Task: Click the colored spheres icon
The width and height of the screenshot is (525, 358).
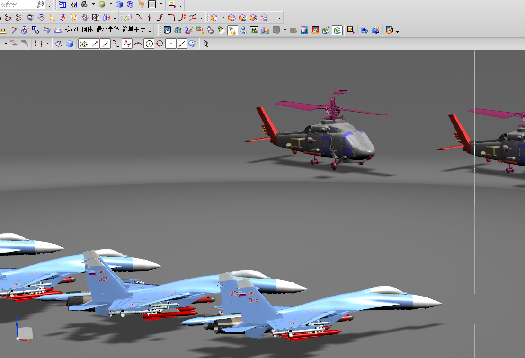Action: point(265,30)
